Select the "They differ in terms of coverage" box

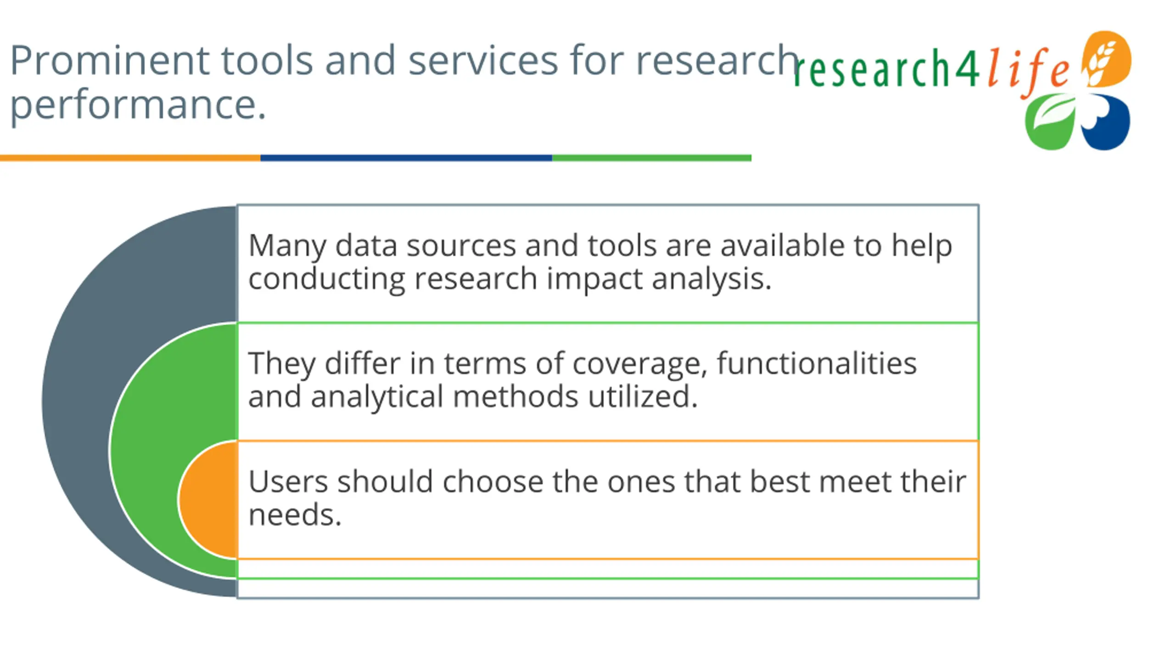608,382
